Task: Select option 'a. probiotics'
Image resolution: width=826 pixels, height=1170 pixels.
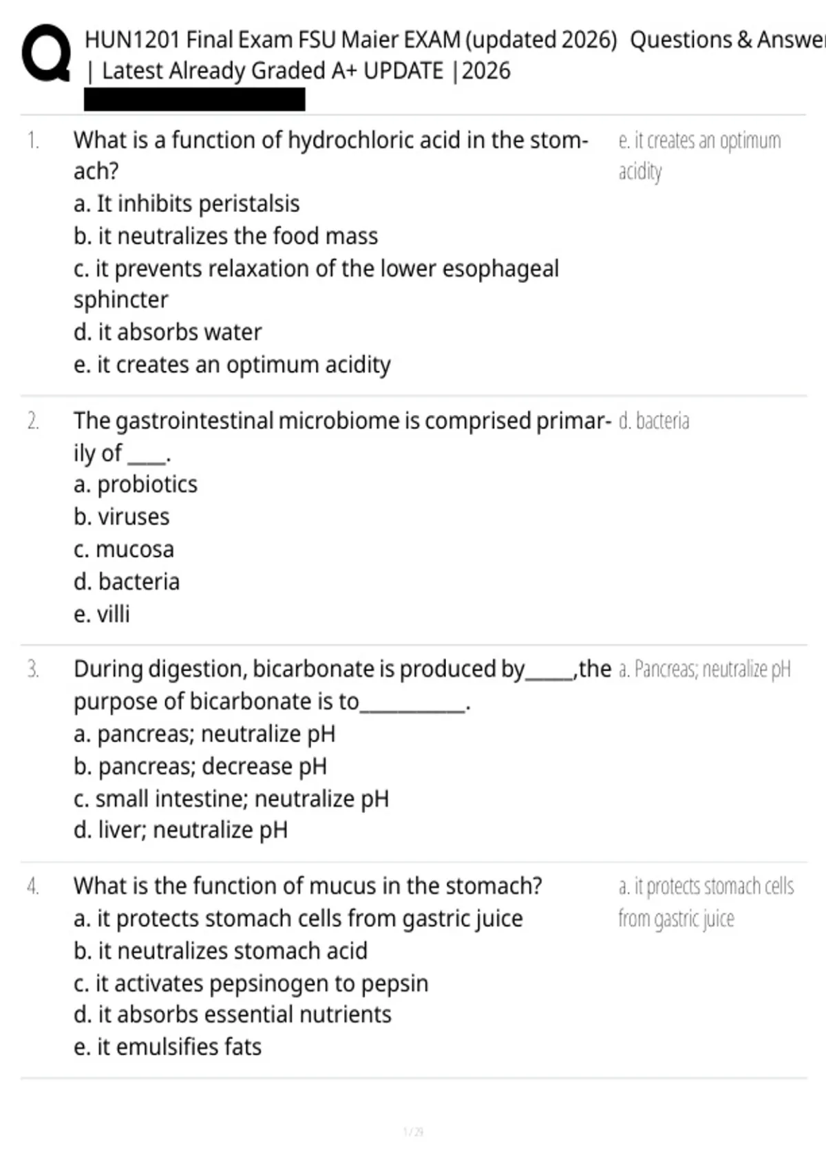Action: (135, 485)
